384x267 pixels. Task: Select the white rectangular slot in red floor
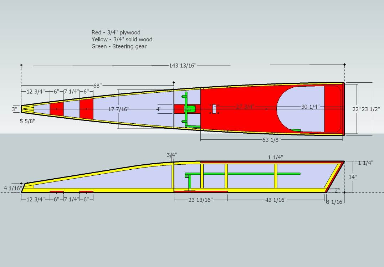point(214,109)
